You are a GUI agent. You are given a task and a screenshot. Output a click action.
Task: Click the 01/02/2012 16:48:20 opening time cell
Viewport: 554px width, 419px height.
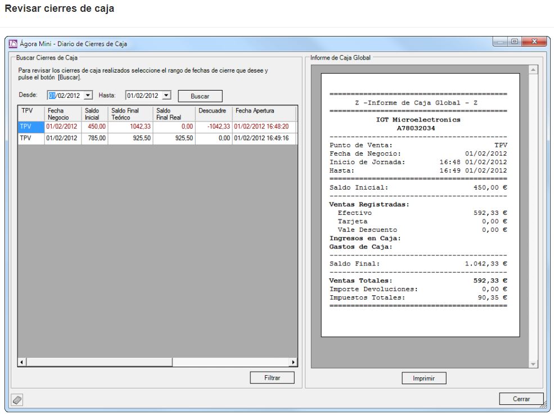pos(264,127)
